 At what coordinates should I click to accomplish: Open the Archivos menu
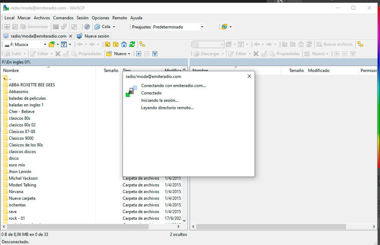click(x=42, y=18)
